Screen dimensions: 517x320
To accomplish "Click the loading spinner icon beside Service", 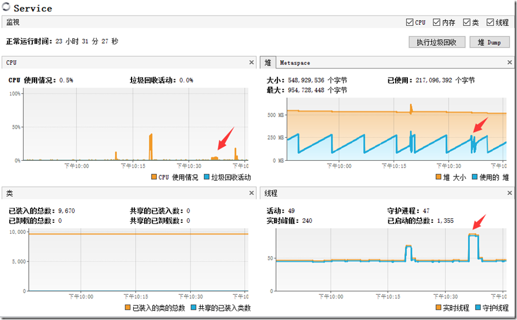I will [x=6, y=6].
